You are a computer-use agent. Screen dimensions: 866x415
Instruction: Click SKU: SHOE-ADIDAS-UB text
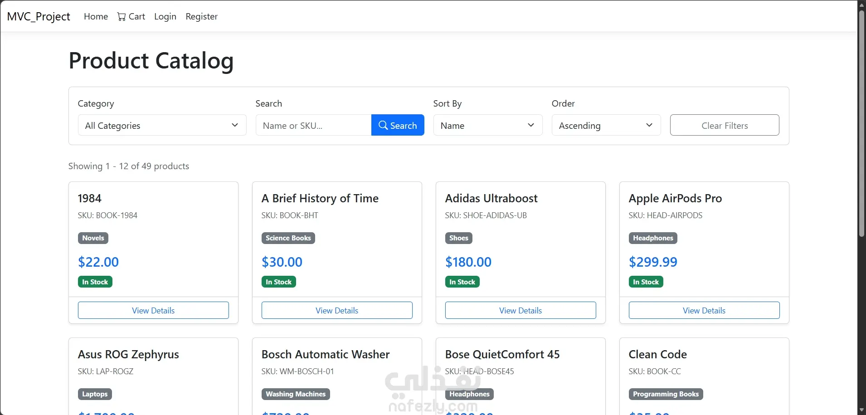click(486, 215)
